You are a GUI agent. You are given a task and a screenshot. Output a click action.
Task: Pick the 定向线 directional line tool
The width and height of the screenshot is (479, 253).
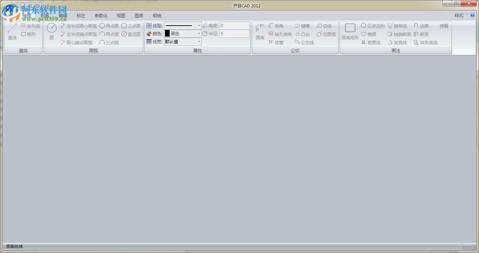[31, 26]
